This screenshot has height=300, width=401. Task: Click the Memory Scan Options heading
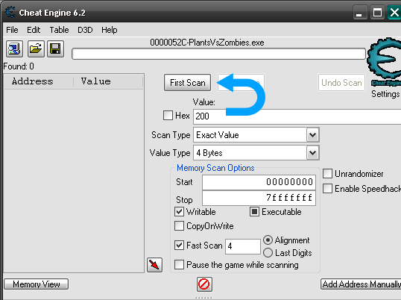pos(215,168)
